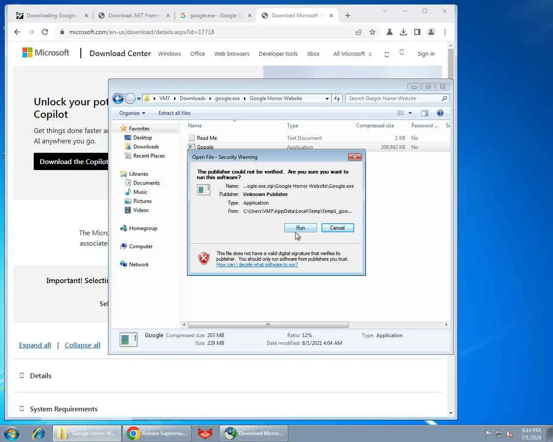
Task: Click the Chrome address bar URL
Action: pyautogui.click(x=142, y=32)
